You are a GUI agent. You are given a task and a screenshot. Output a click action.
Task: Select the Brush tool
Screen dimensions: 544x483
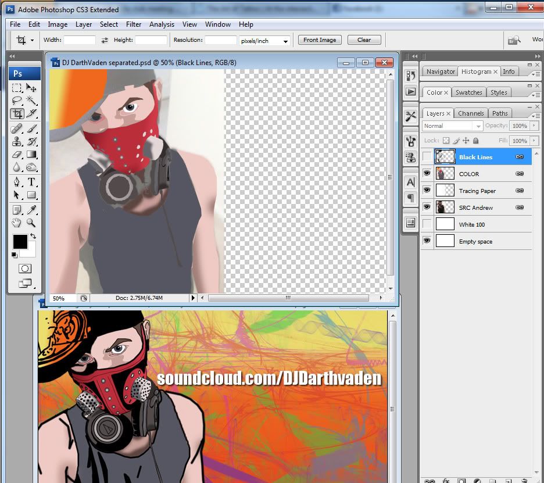[x=31, y=128]
